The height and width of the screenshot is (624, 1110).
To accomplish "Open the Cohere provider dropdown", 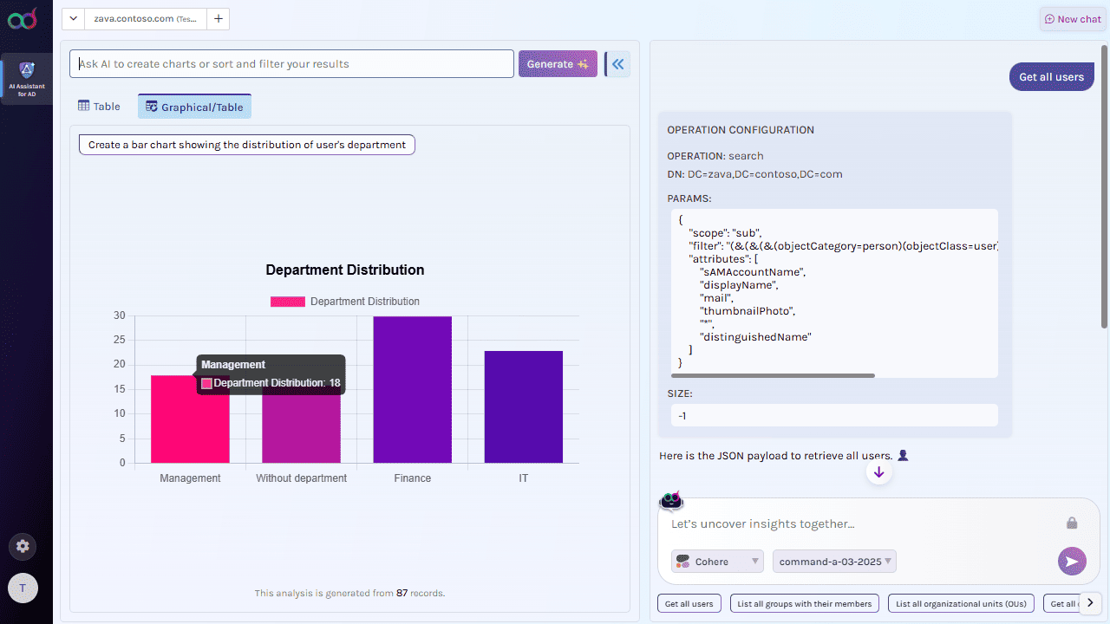I will [x=716, y=561].
